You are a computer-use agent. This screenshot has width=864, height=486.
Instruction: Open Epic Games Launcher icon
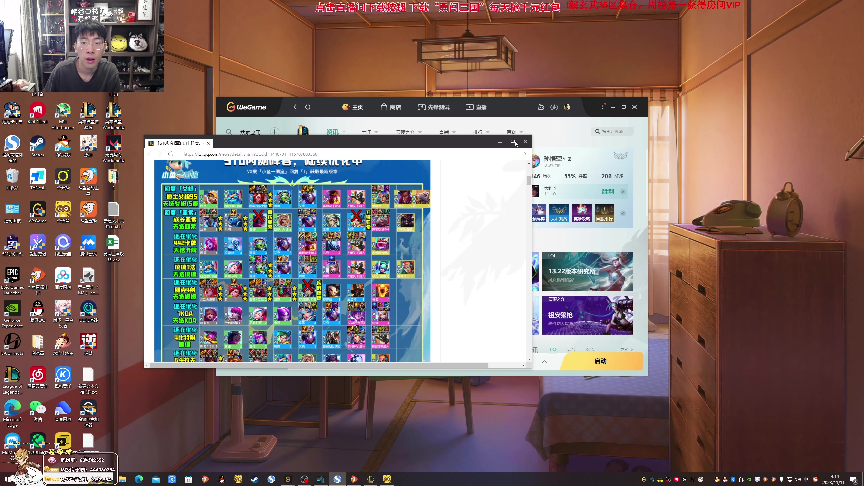pos(12,281)
